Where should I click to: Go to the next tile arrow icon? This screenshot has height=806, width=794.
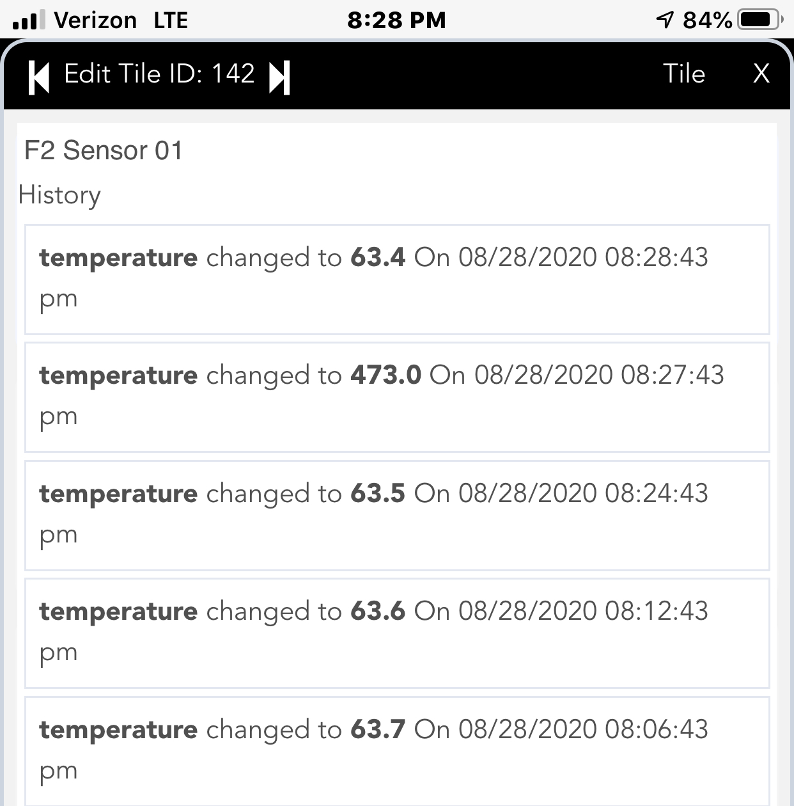click(x=280, y=77)
